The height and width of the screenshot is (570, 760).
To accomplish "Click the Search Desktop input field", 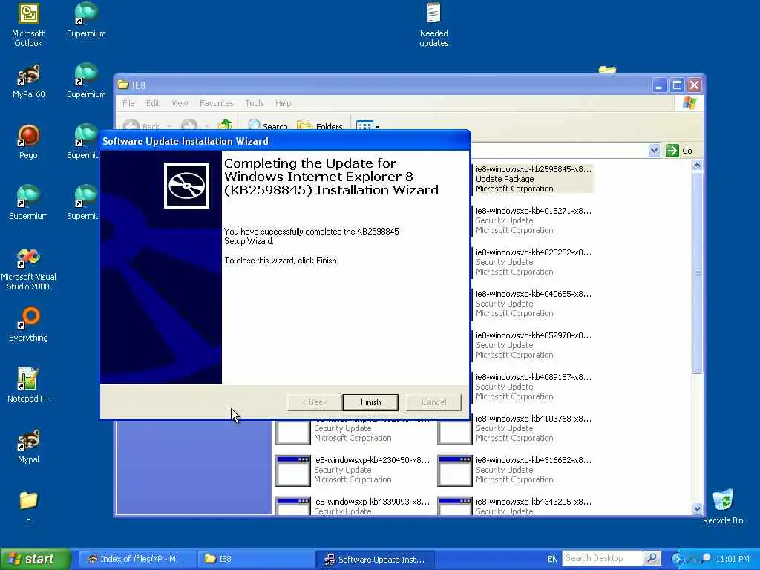I will pos(602,558).
